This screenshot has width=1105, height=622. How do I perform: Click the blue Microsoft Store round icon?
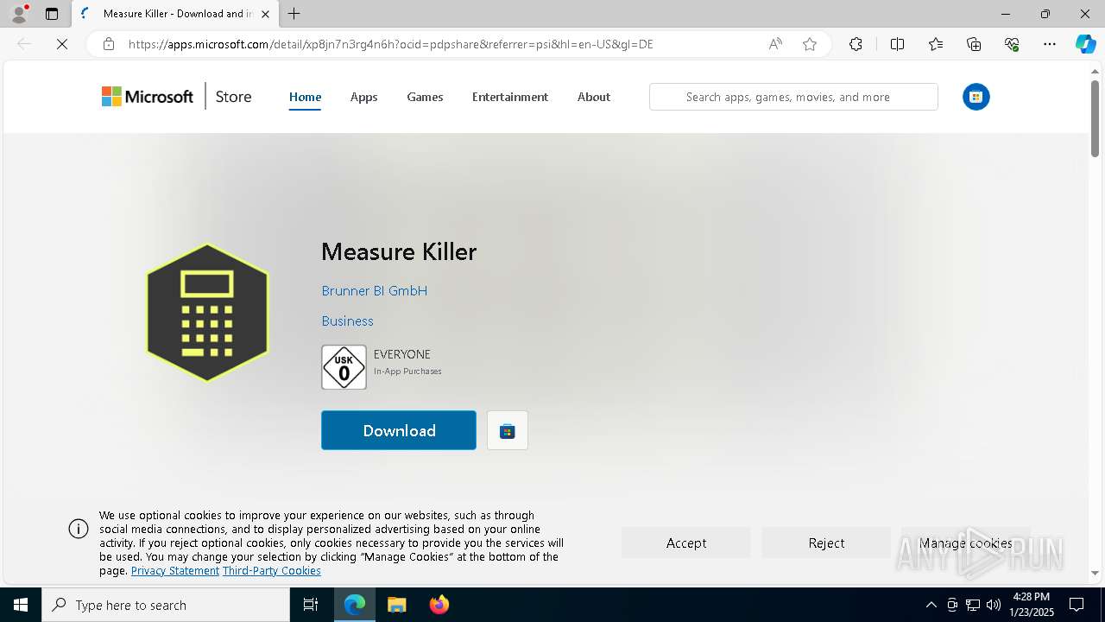(x=976, y=97)
